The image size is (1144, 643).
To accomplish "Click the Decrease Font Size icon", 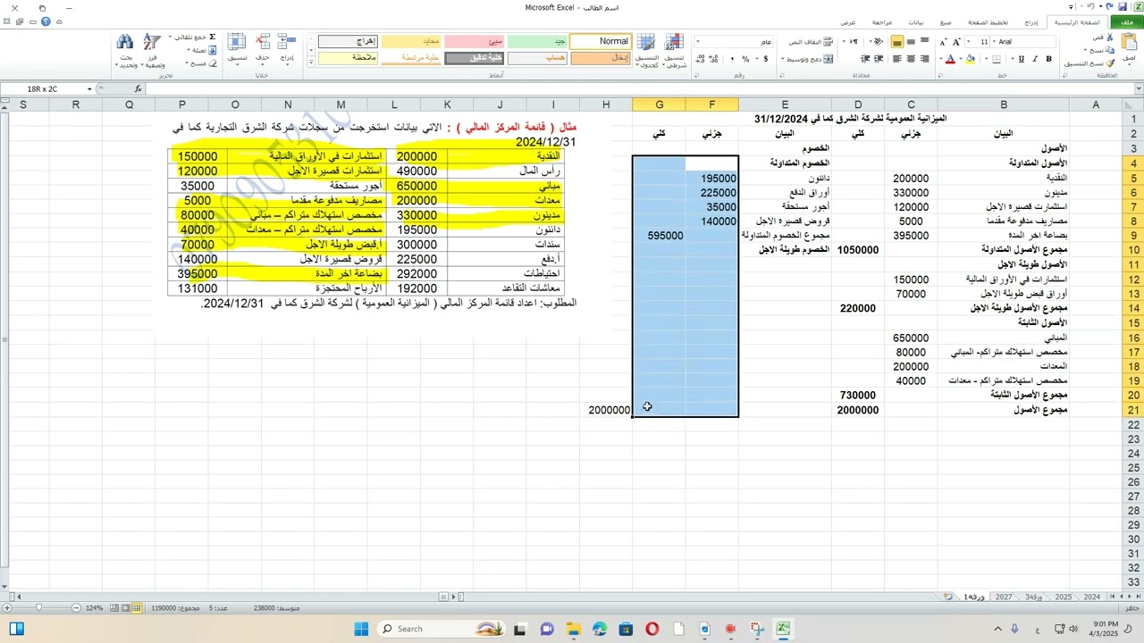I will point(944,42).
